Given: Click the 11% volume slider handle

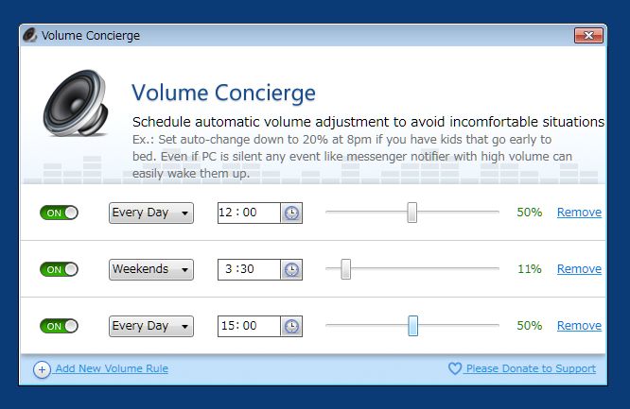Looking at the screenshot, I should [x=346, y=269].
